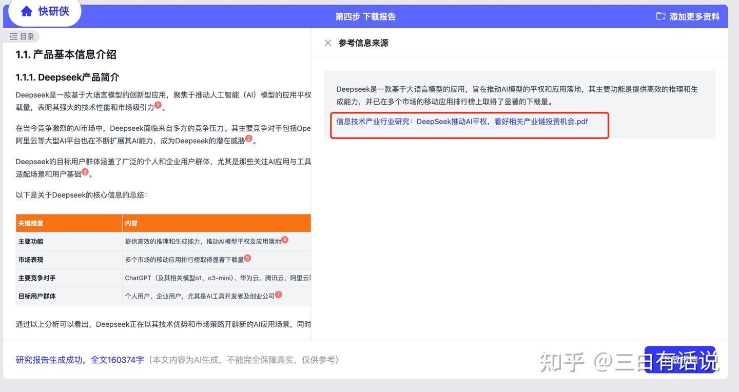
Task: Click the 内容 table header
Action: point(217,223)
